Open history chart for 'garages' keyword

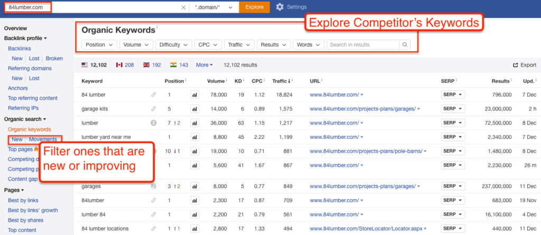pos(194,186)
